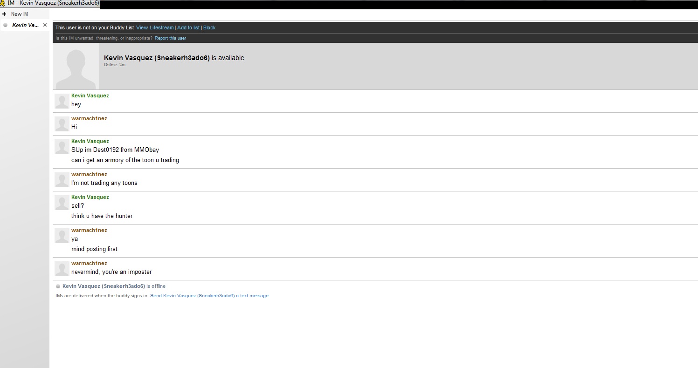
Task: Click "can i get an armory" message line
Action: point(125,160)
